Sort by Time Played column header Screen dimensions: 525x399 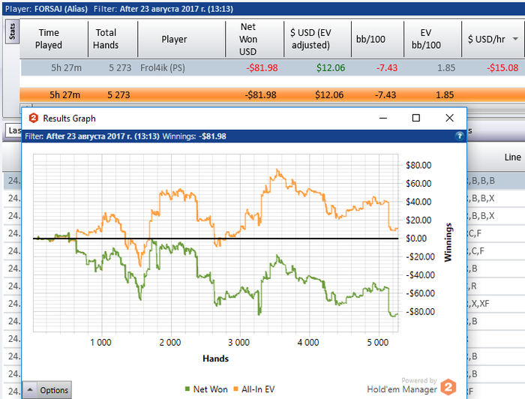[x=49, y=39]
